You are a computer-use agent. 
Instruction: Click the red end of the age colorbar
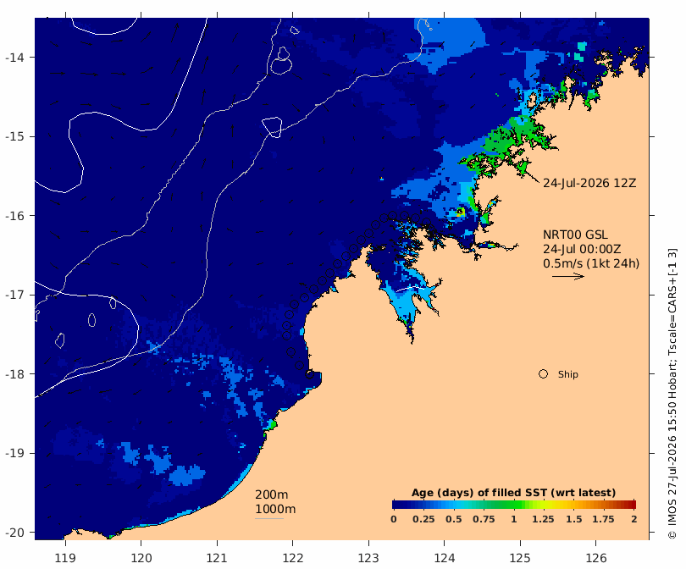(632, 505)
